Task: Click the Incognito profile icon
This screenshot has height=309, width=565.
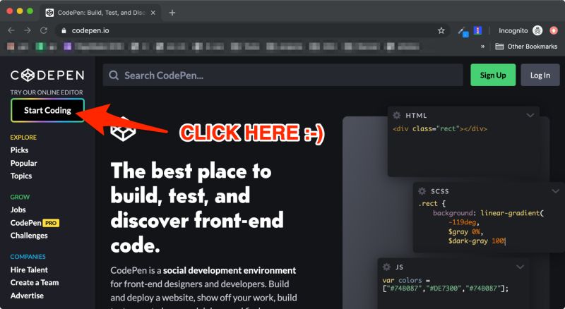Action: pyautogui.click(x=537, y=30)
